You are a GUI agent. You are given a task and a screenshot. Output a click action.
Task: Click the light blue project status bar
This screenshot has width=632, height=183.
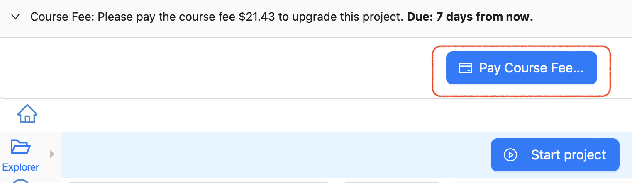(274, 155)
